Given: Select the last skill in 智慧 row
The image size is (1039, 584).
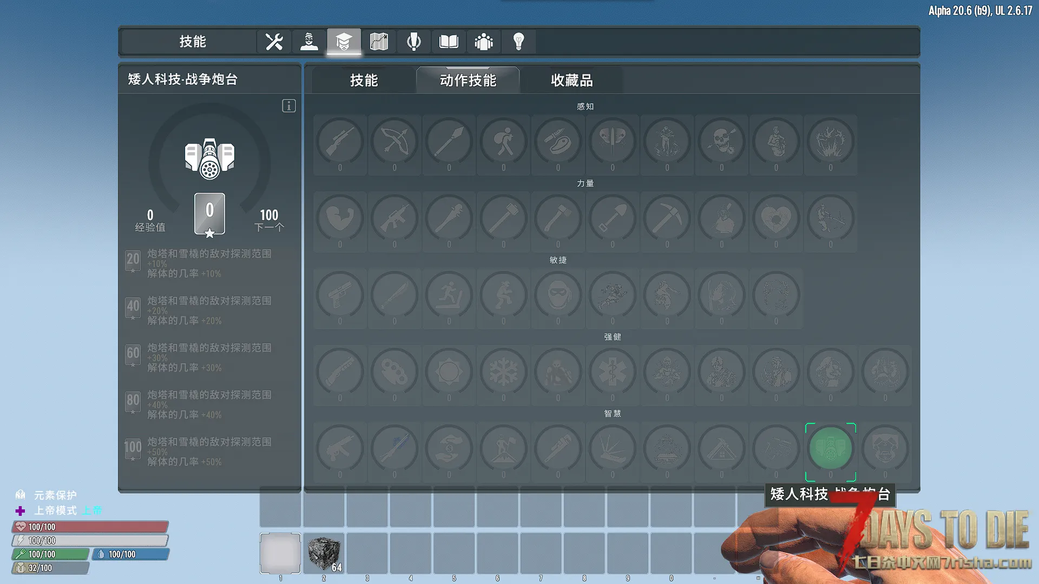Looking at the screenshot, I should pos(885,451).
